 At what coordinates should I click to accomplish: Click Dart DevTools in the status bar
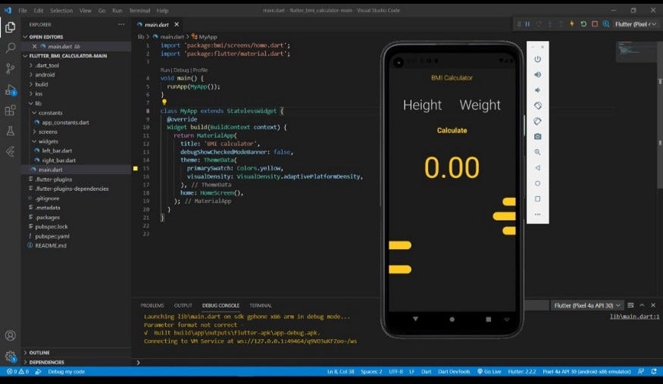(x=454, y=371)
